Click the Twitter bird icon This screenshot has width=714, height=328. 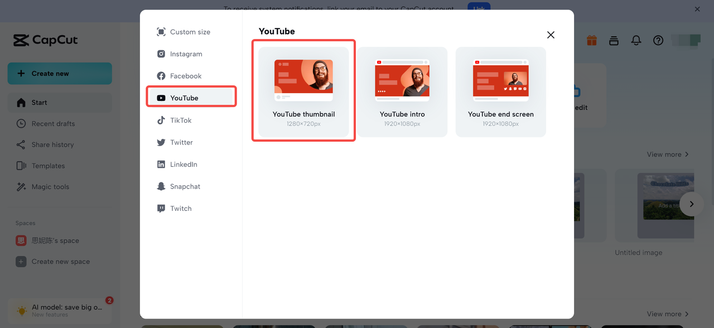[161, 142]
